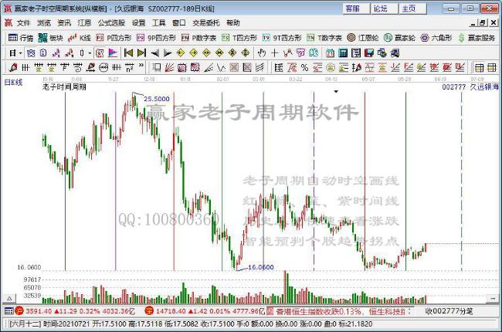Open the P四方形 tool
Viewport: 502px width, 332px height.
point(114,38)
